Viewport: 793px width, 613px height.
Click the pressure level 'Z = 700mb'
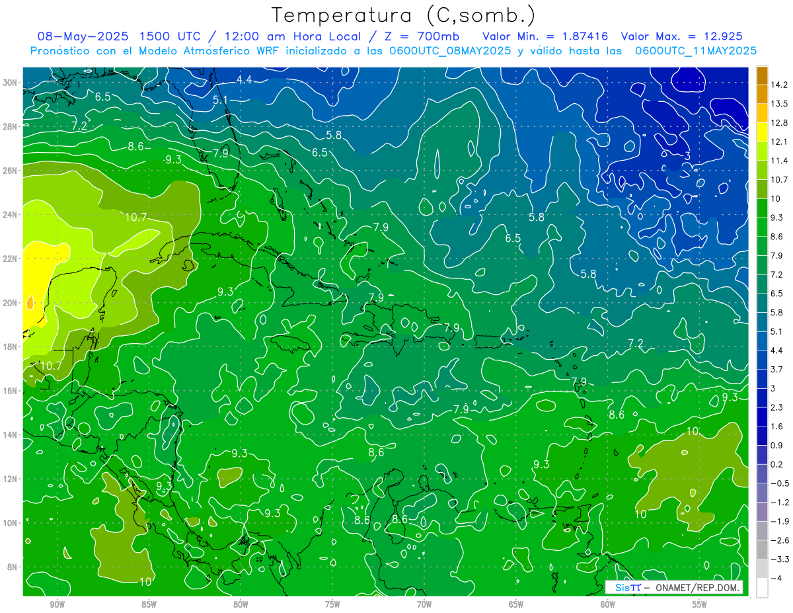tap(420, 36)
